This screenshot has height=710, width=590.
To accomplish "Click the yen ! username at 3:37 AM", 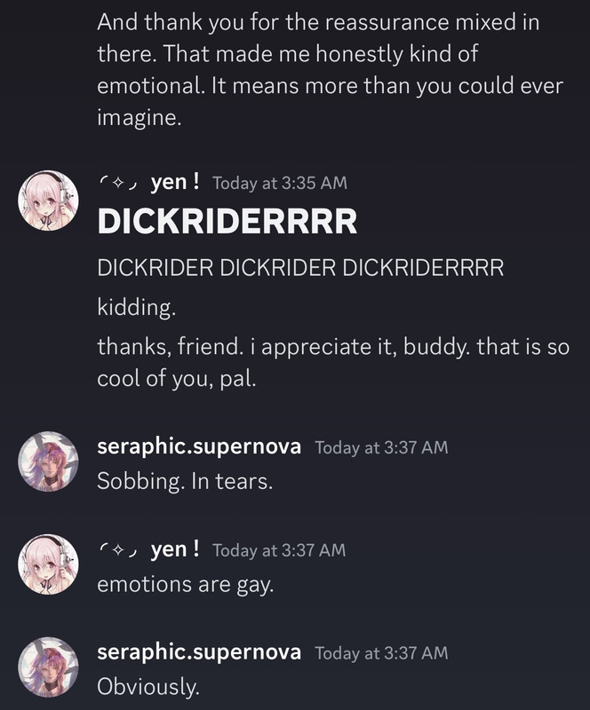I will click(x=174, y=549).
